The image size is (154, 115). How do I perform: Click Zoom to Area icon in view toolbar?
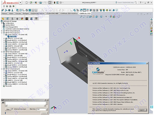tap(84, 17)
